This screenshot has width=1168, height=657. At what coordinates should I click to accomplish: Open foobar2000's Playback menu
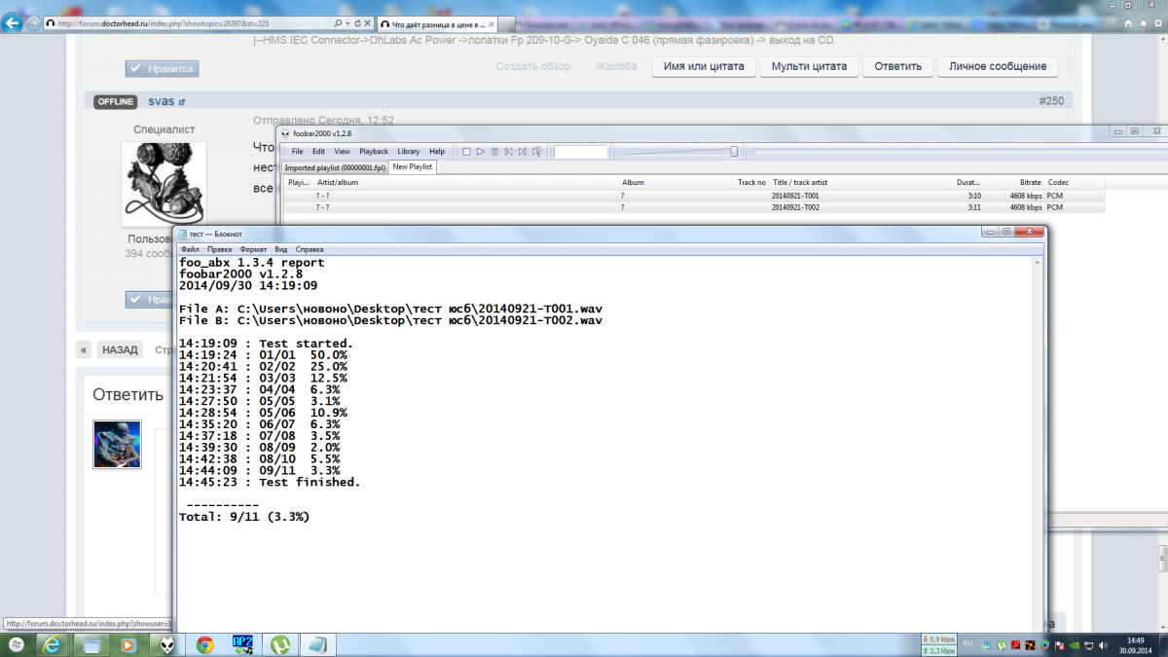(x=374, y=152)
